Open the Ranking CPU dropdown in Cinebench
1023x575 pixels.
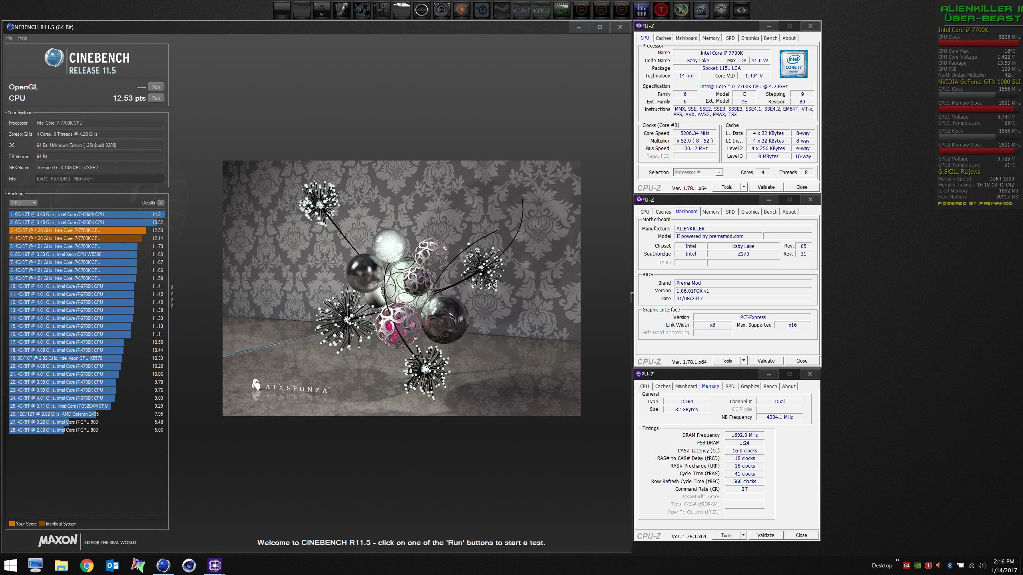click(x=23, y=203)
